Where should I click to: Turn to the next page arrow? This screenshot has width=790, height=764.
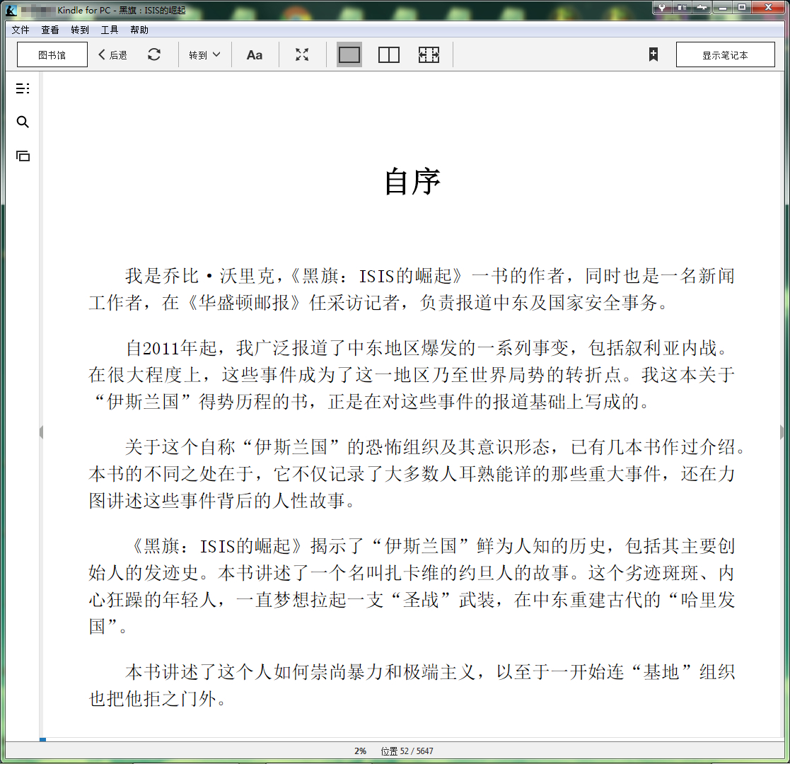(782, 432)
